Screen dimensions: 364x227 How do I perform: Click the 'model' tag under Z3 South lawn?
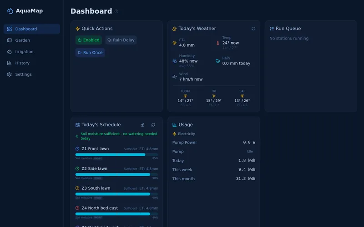point(98,198)
